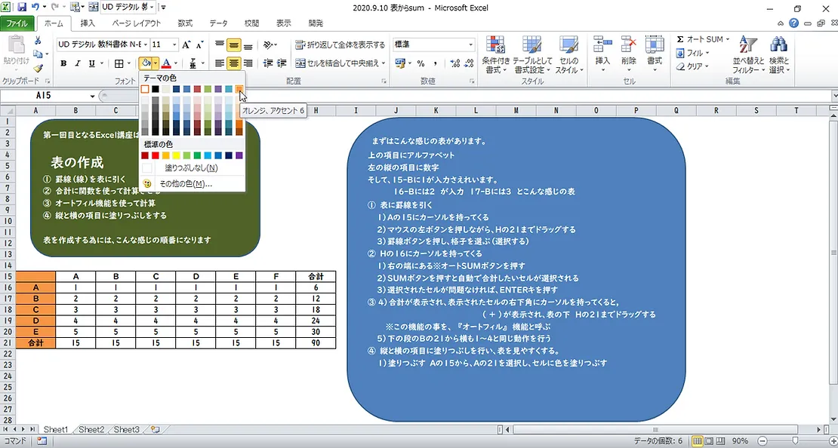
Task: Click the Cut scissors icon
Action: click(38, 41)
